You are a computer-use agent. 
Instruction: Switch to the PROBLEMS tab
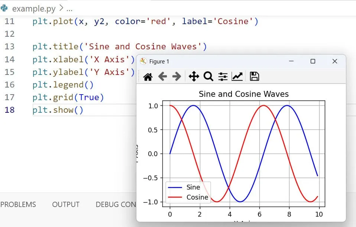18,204
